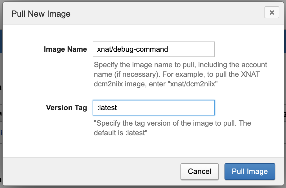The image size is (286, 188).
Task: Click the image name help description
Action: pos(181,74)
